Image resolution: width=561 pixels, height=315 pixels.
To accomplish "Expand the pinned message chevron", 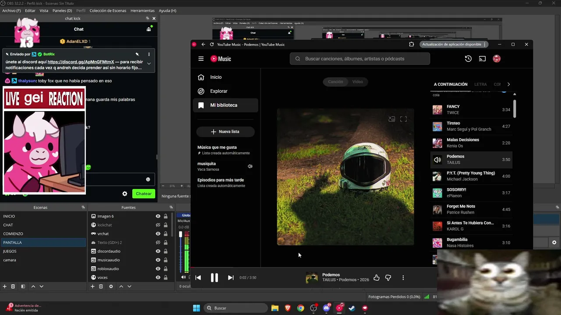I will [149, 63].
